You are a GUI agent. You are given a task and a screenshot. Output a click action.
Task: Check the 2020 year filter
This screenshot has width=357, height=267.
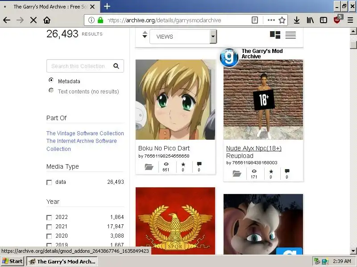[49, 236]
